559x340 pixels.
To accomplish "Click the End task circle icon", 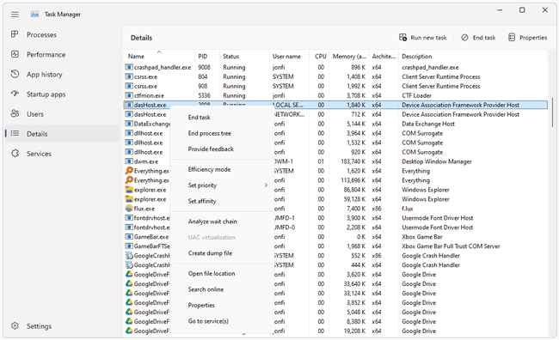I will (464, 38).
